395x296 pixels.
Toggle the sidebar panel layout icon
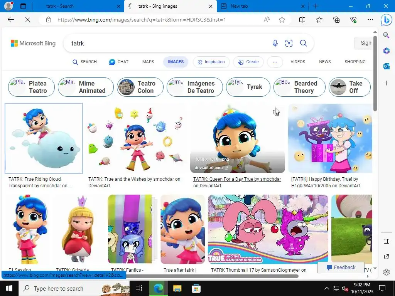(x=386, y=241)
